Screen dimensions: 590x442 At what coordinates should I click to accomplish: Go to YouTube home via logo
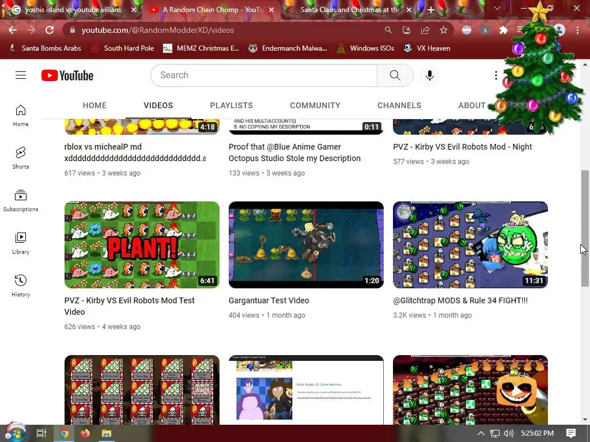tap(67, 75)
